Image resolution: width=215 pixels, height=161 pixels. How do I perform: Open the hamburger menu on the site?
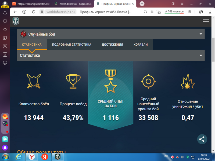(x=206, y=21)
